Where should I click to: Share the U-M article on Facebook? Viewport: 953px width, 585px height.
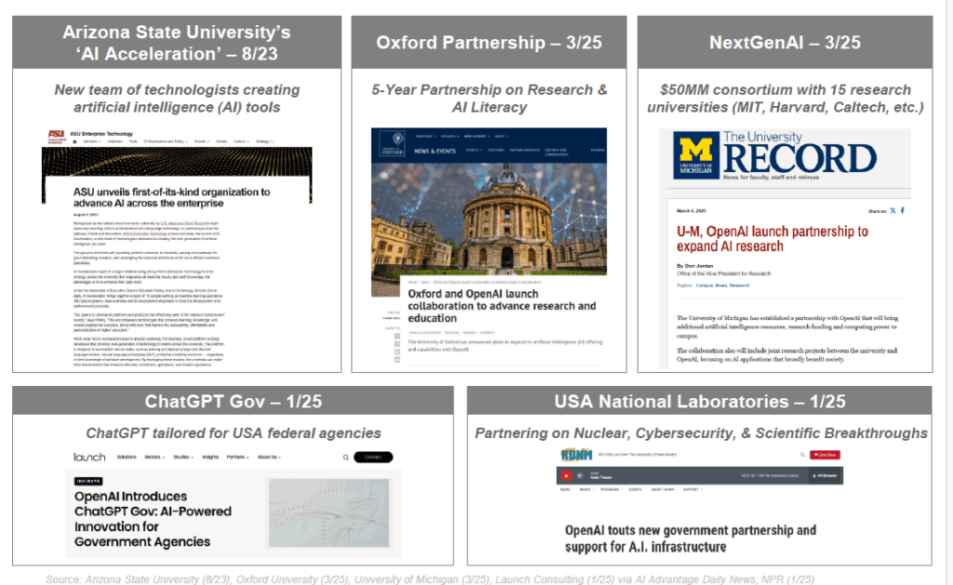coord(903,211)
